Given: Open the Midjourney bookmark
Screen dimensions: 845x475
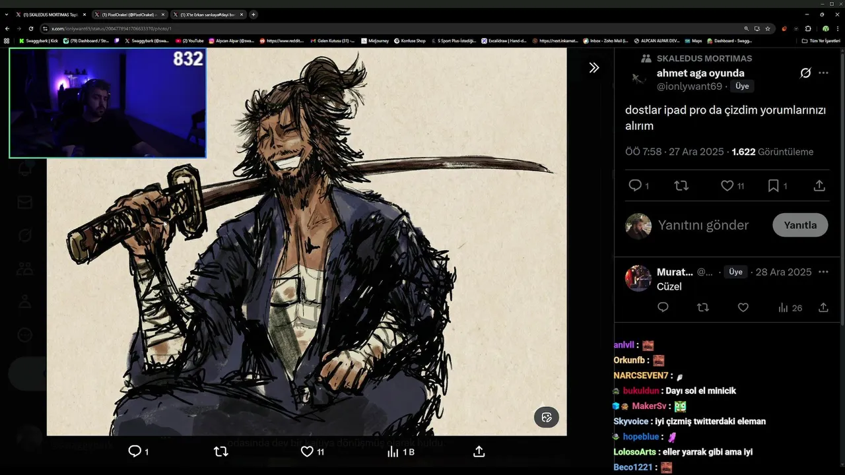Looking at the screenshot, I should pos(376,41).
